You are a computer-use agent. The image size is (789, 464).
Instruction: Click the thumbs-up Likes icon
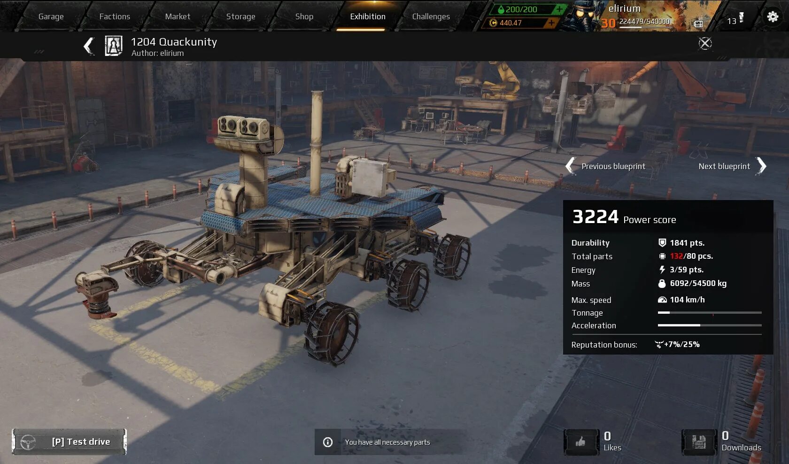point(580,442)
